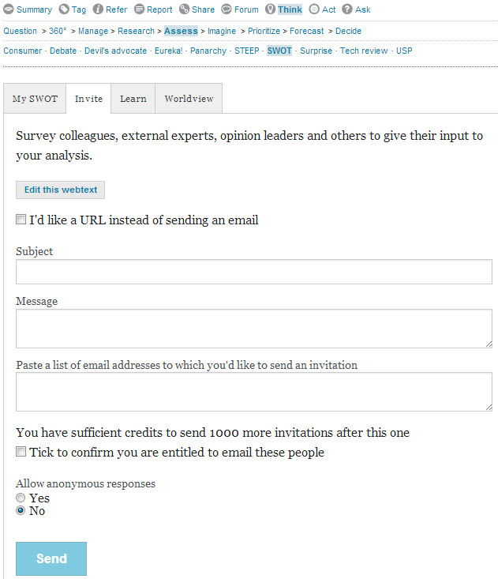Viewport: 498px width, 579px height.
Task: Open the Forum speech bubble icon
Action: coord(227,9)
